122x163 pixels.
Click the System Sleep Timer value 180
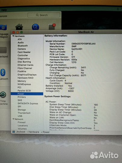coord(96,105)
